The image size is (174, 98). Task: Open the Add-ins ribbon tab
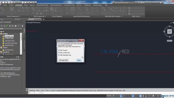click(x=79, y=5)
